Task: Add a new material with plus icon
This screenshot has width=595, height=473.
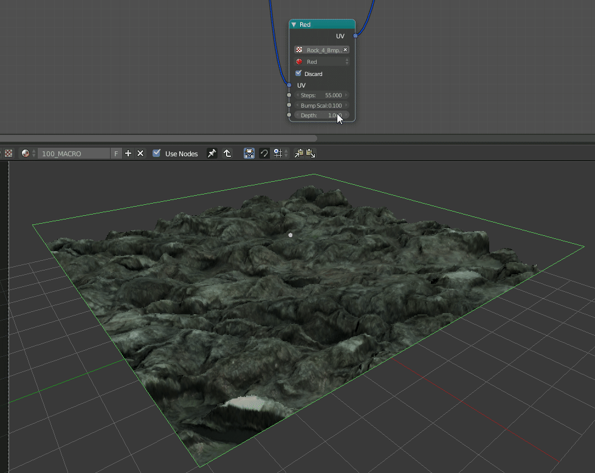Action: (128, 153)
